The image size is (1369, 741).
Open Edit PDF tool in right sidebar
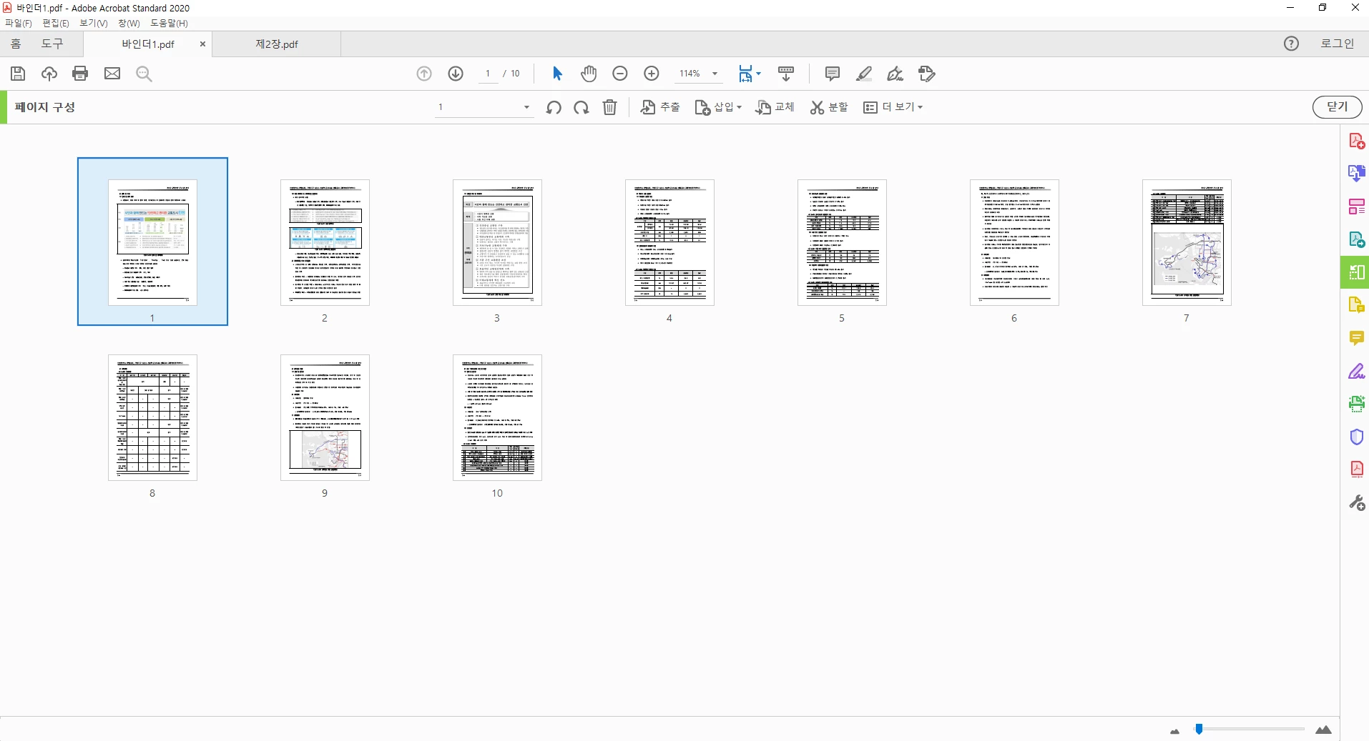click(1356, 207)
